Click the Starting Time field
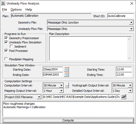The width and height of the screenshot is (136, 124). (x=124, y=69)
